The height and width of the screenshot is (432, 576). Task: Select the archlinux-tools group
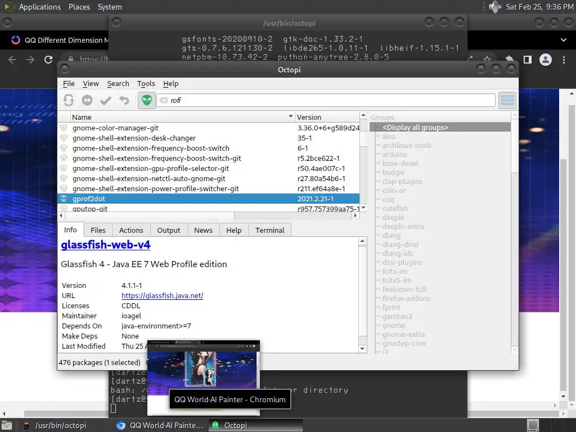407,146
